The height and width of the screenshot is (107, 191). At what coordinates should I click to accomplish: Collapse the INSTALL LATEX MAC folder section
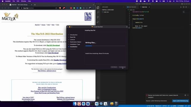point(108,10)
